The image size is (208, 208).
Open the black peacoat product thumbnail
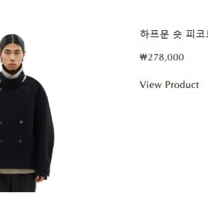tap(27, 113)
